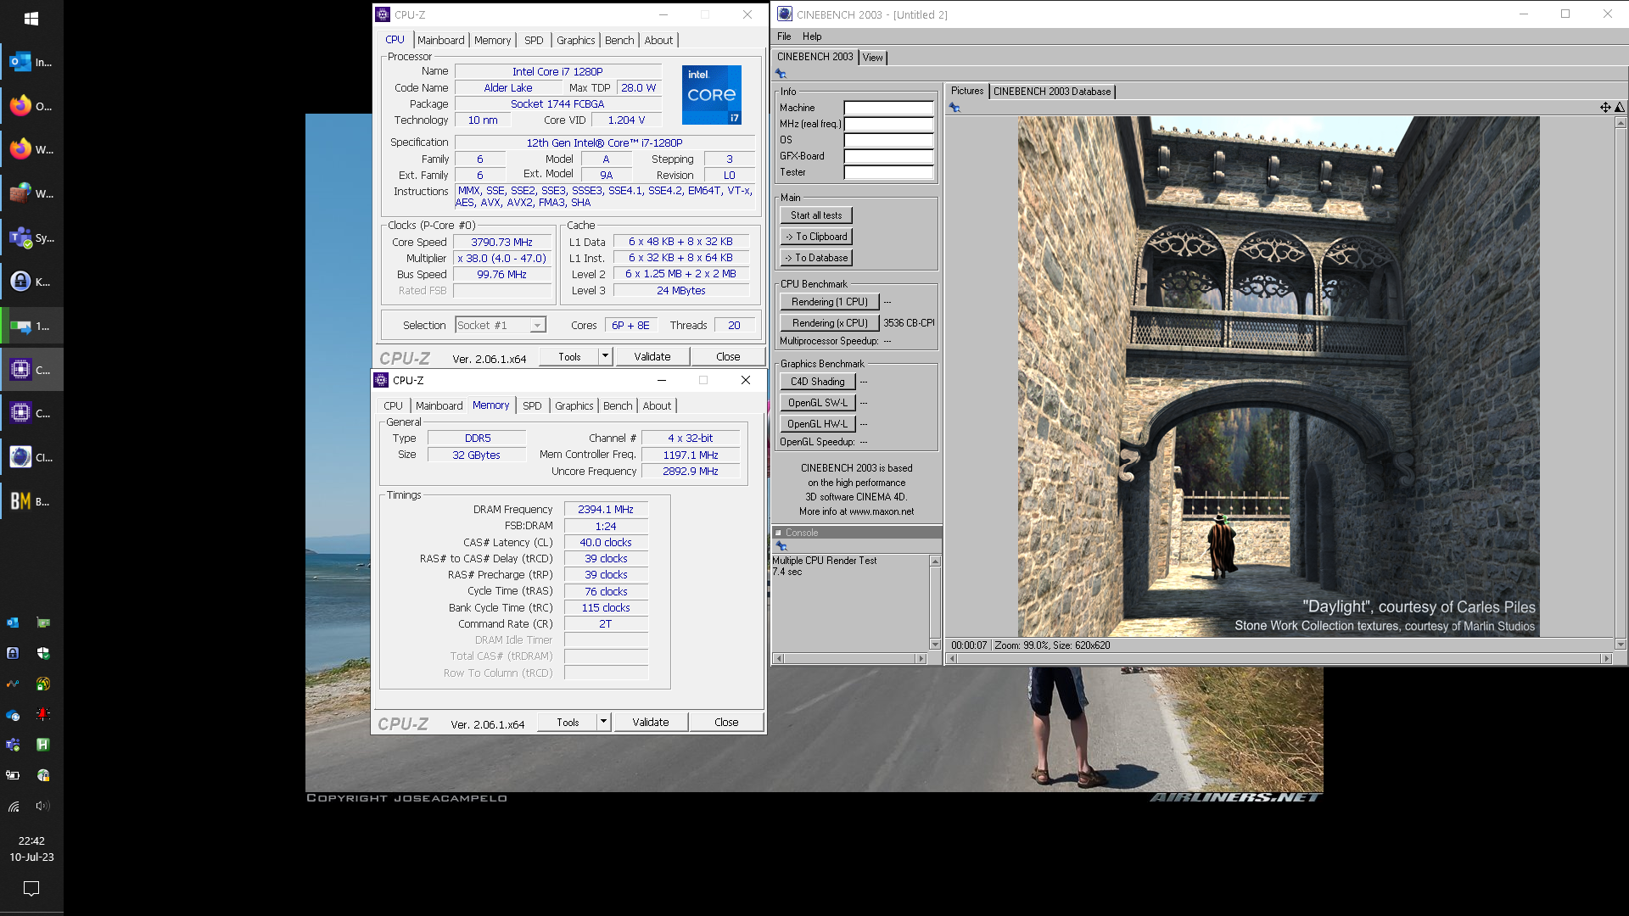The image size is (1629, 916).
Task: Click the Tester input field
Action: tap(888, 172)
